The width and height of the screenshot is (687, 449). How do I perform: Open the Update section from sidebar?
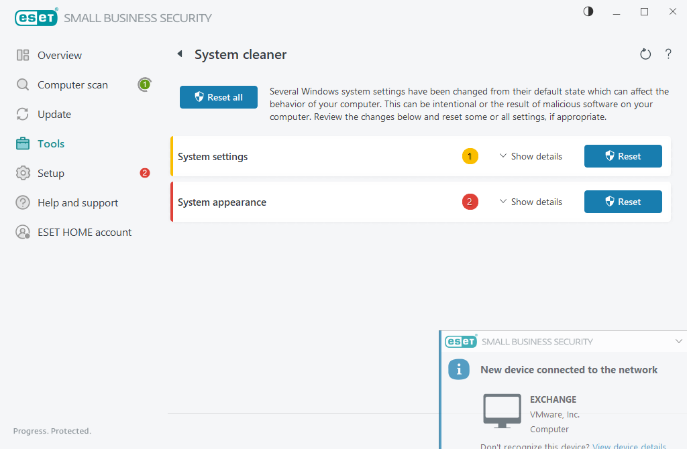tap(54, 114)
